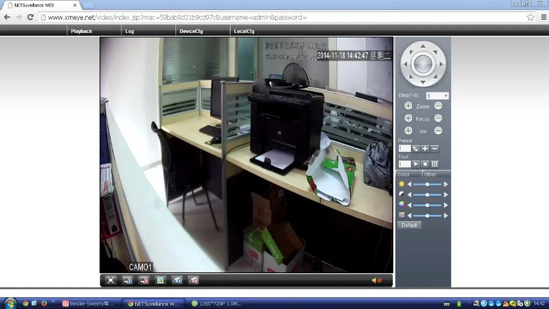The height and width of the screenshot is (309, 549).
Task: Click the record video icon
Action: 144,280
